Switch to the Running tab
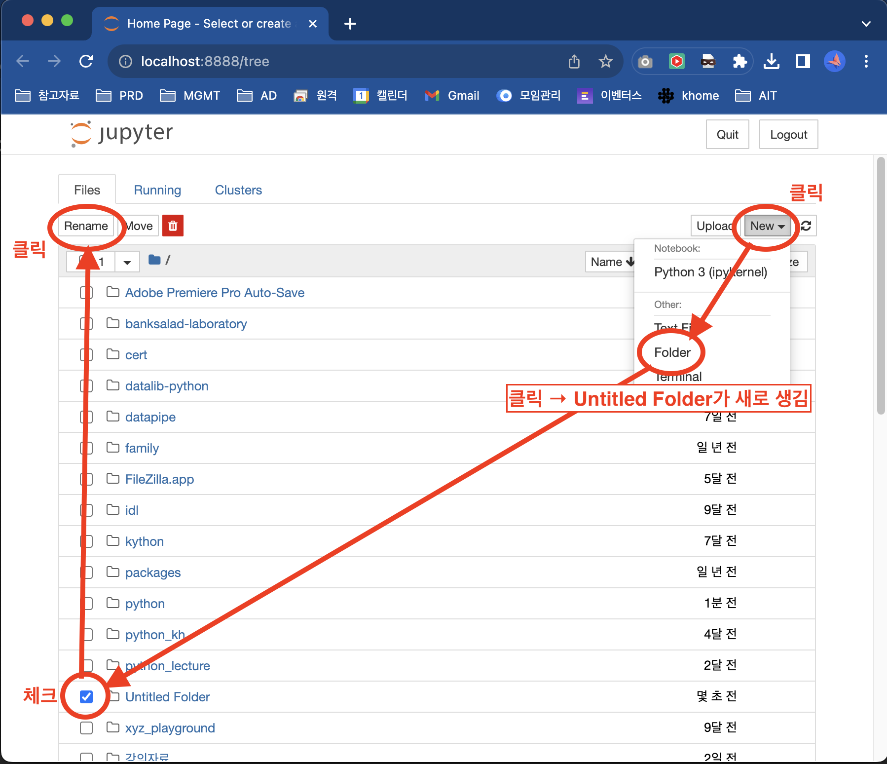 point(157,190)
